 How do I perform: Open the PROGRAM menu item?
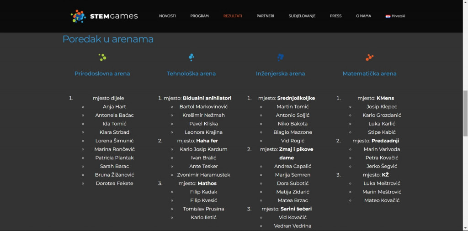pyautogui.click(x=199, y=16)
